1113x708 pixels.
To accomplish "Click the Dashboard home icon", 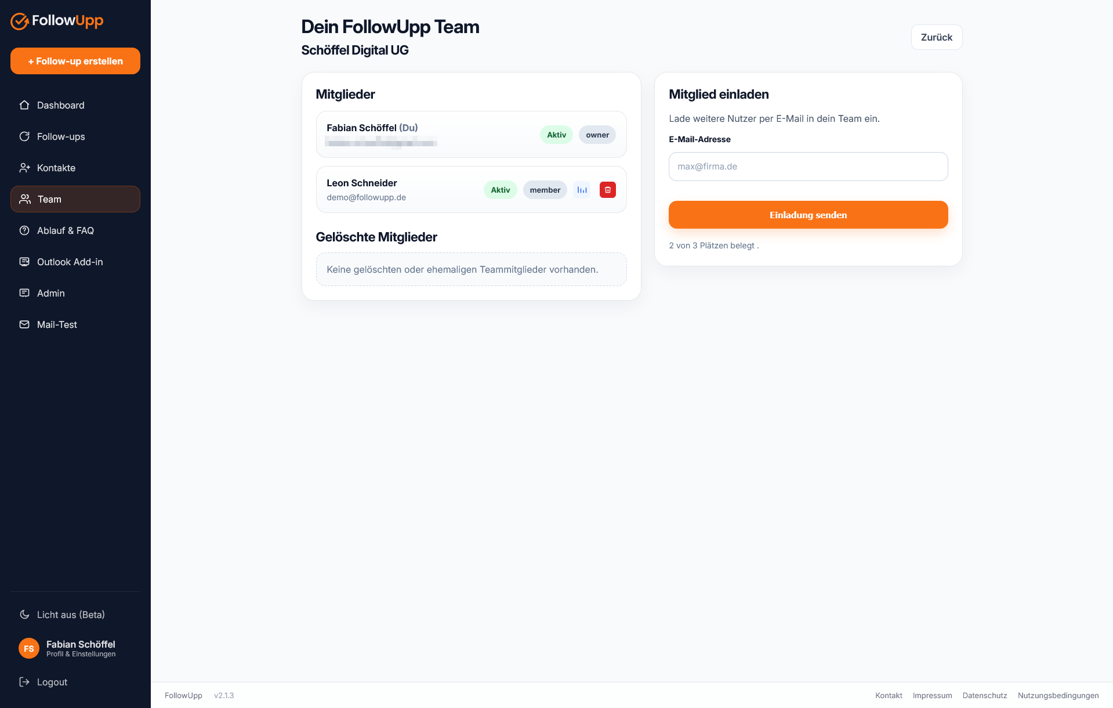I will click(24, 105).
